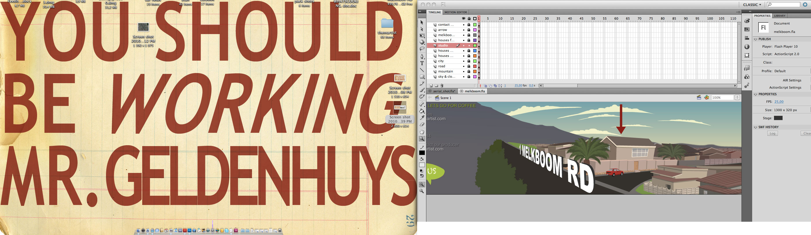Open the Color palette panel icon
The image size is (811, 235).
[x=747, y=21]
